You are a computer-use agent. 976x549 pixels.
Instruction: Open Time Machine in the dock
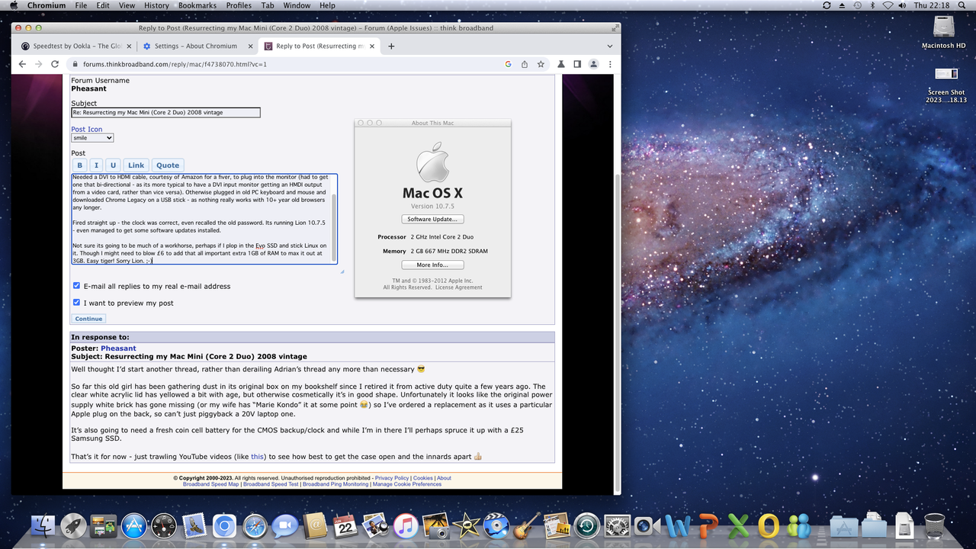[587, 525]
